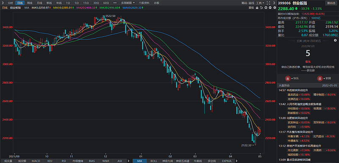
Task: Show RSI indicator panel
Action: coord(64,161)
